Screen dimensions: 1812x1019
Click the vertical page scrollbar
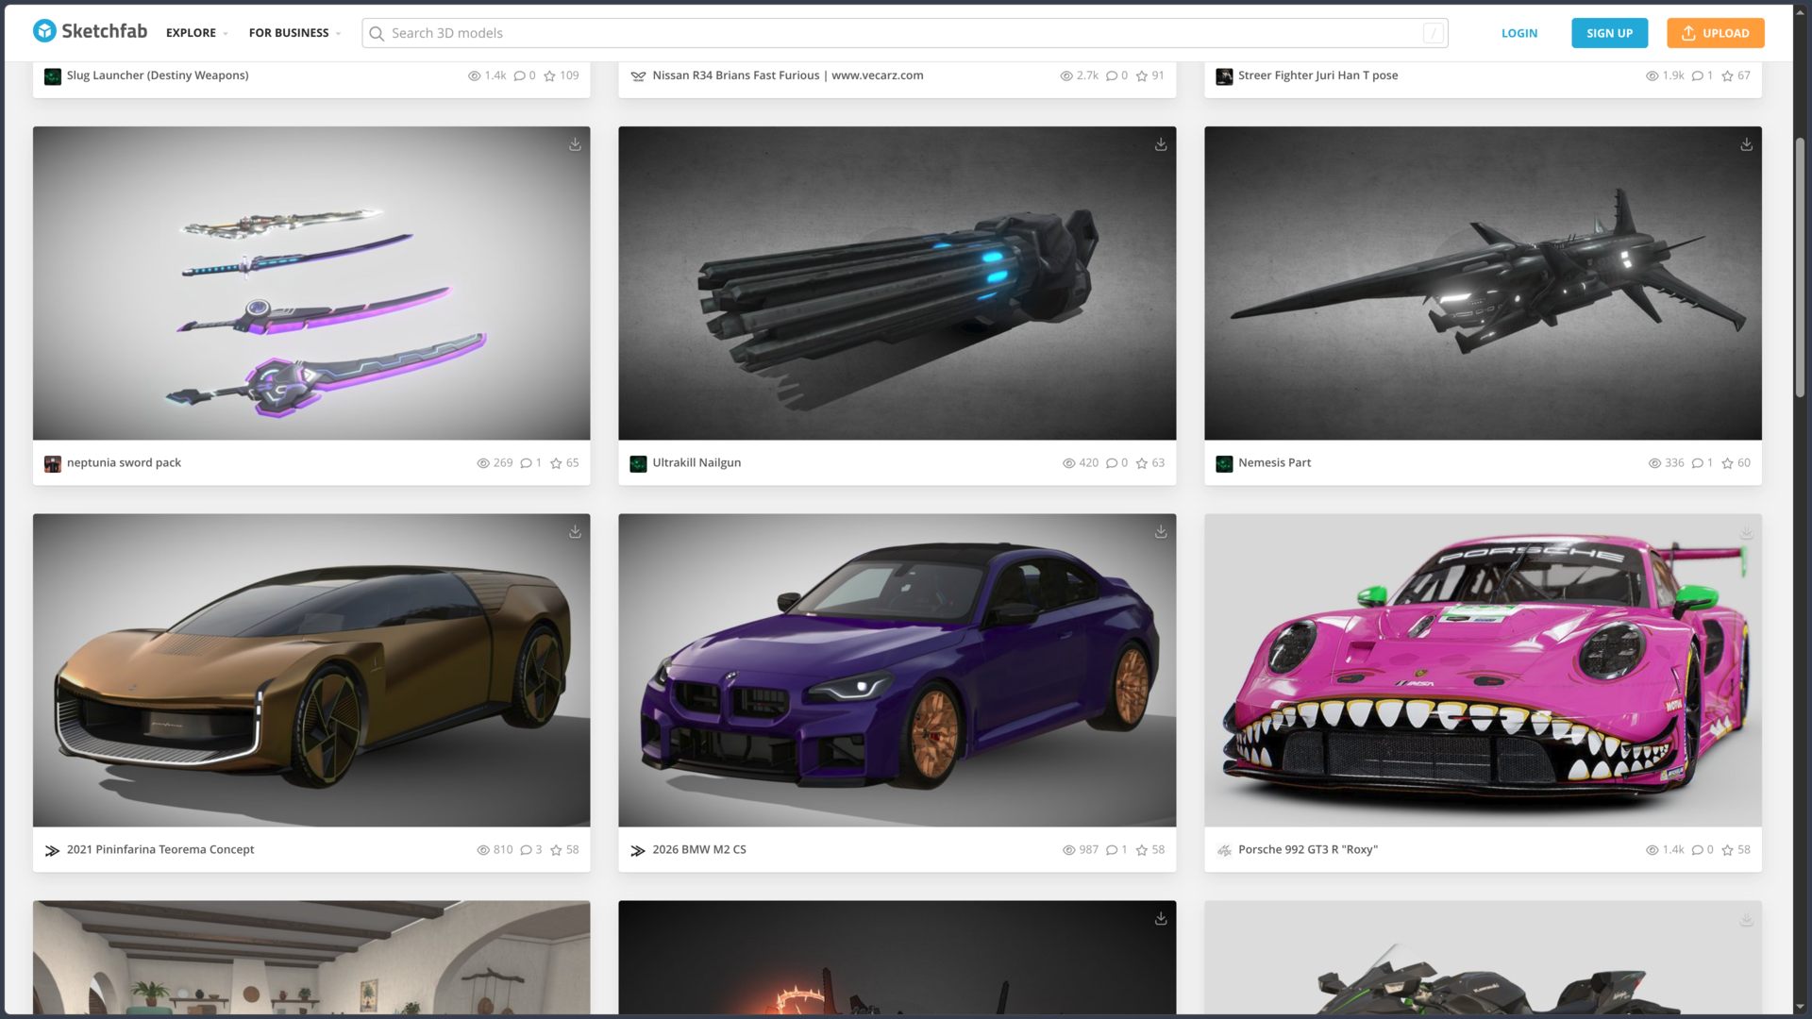click(x=1800, y=269)
